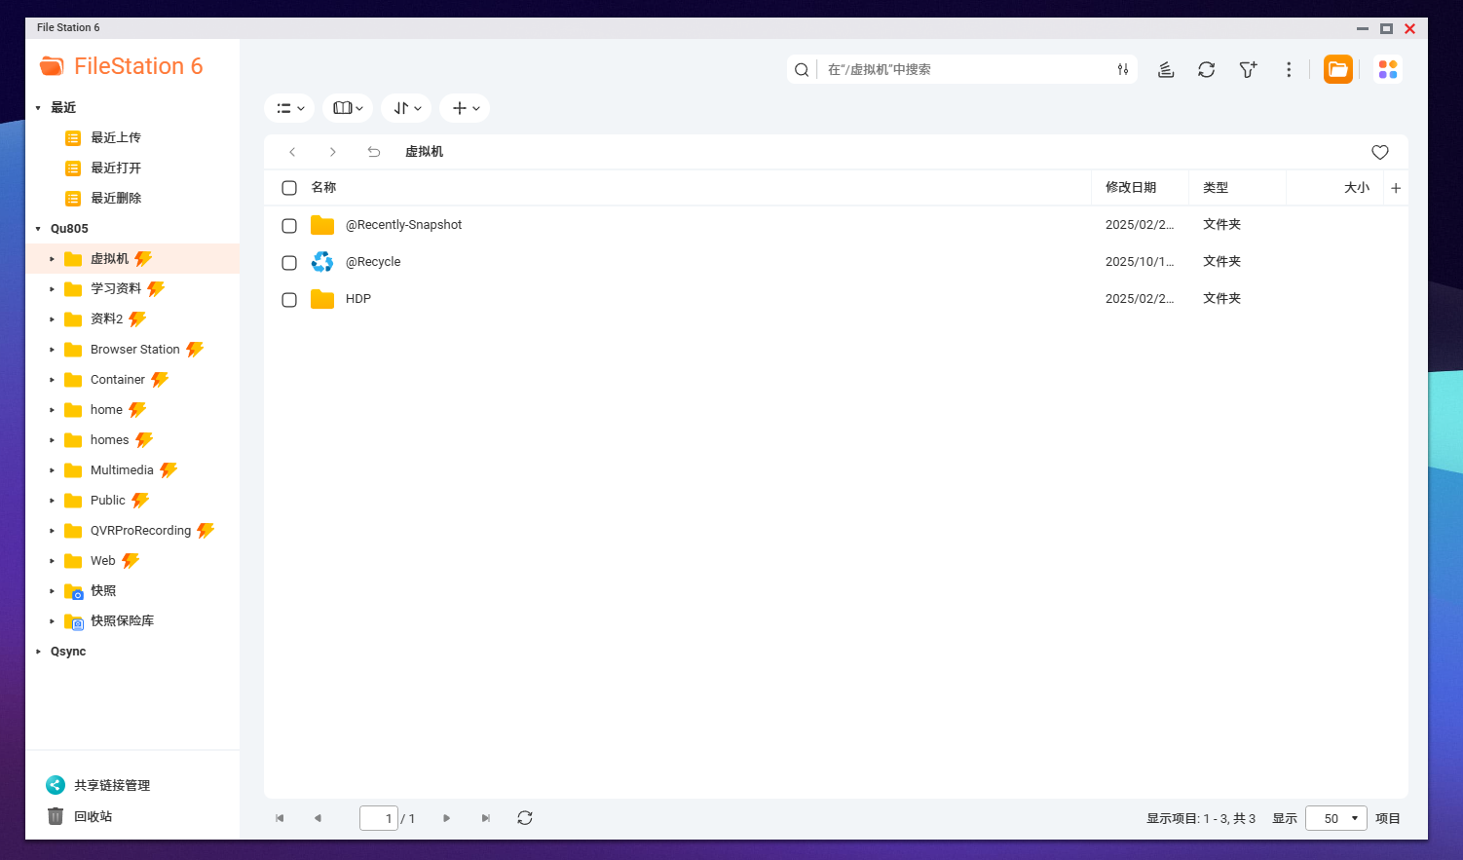
Task: Expand the 学习资料 folder arrow
Action: [x=52, y=289]
